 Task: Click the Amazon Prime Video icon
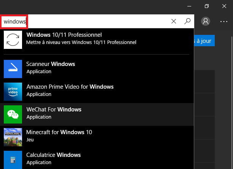(x=13, y=92)
